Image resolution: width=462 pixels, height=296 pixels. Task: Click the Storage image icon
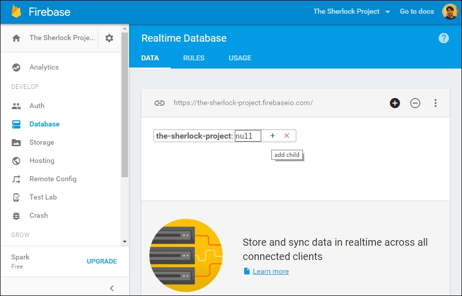[16, 143]
